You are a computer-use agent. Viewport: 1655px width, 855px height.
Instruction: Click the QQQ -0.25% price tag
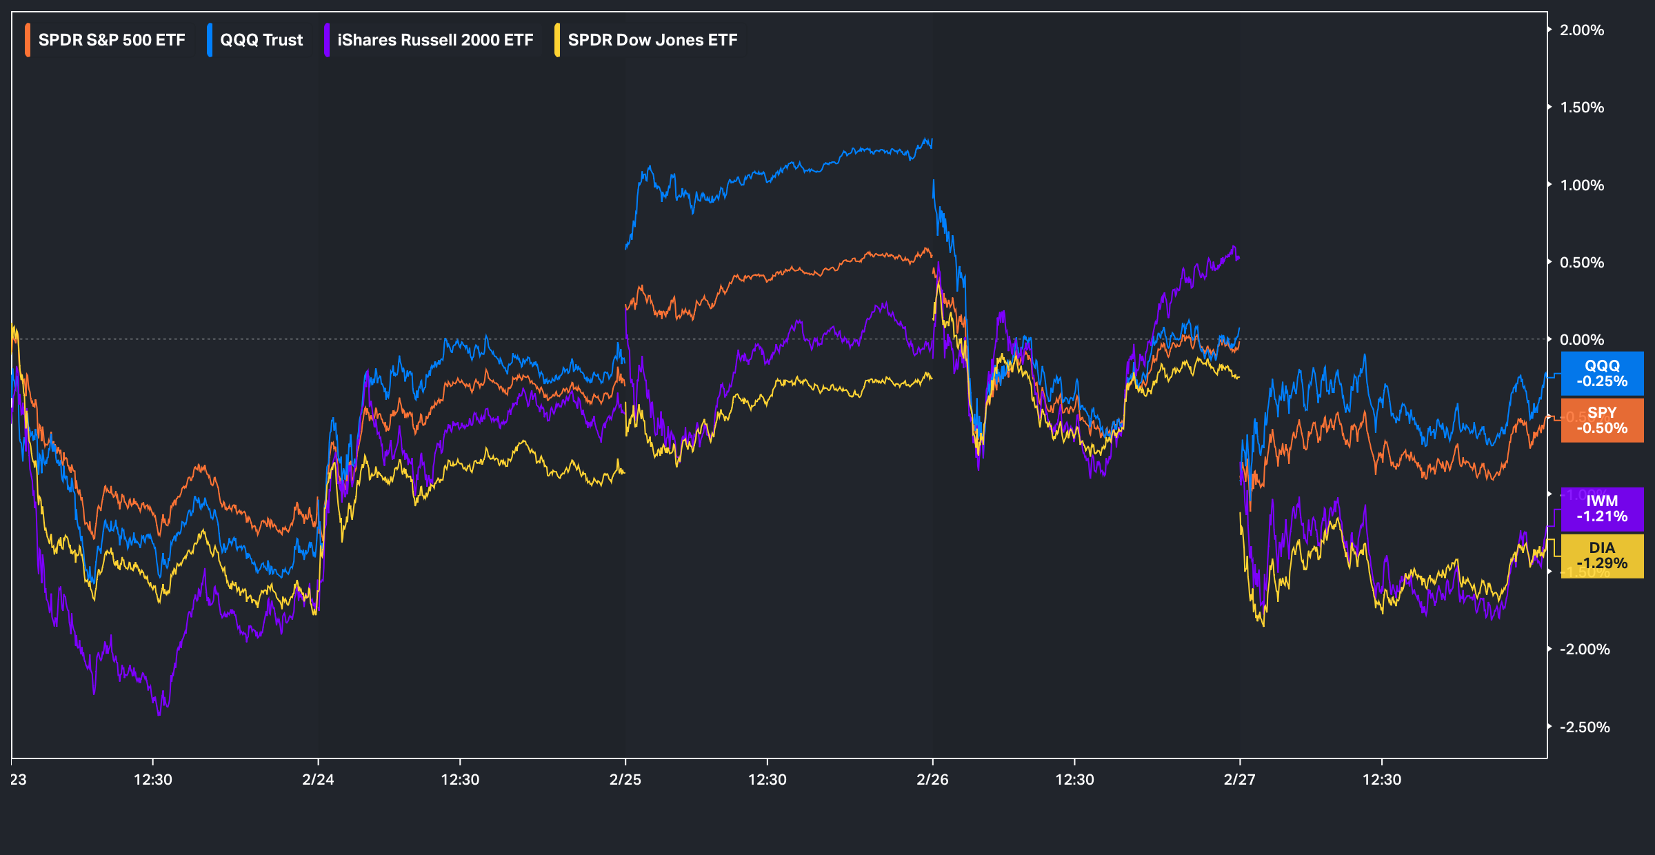[1602, 373]
